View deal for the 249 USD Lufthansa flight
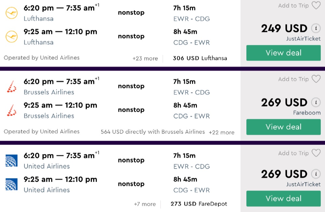Screen dimensions: 325x212 point(283,53)
